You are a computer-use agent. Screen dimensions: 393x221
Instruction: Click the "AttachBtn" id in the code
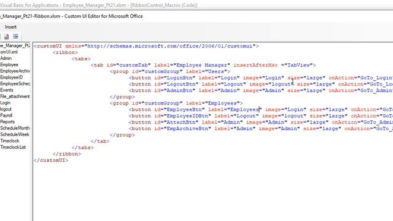click(181, 122)
